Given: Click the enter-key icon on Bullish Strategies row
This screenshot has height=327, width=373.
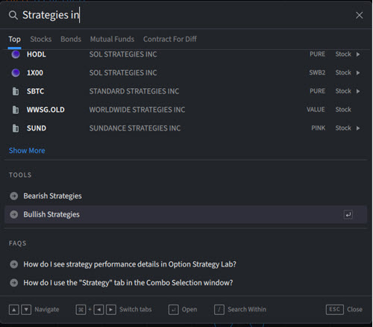Looking at the screenshot, I should coord(348,214).
